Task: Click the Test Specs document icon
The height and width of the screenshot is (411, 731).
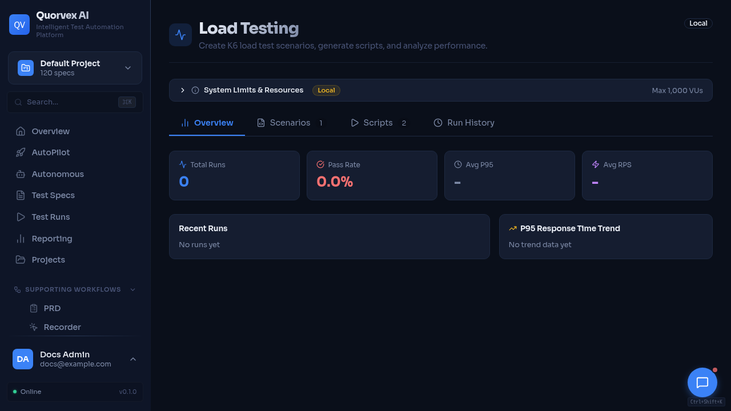Action: pyautogui.click(x=21, y=195)
